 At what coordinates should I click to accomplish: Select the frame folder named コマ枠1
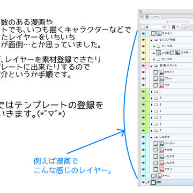coord(186,53)
